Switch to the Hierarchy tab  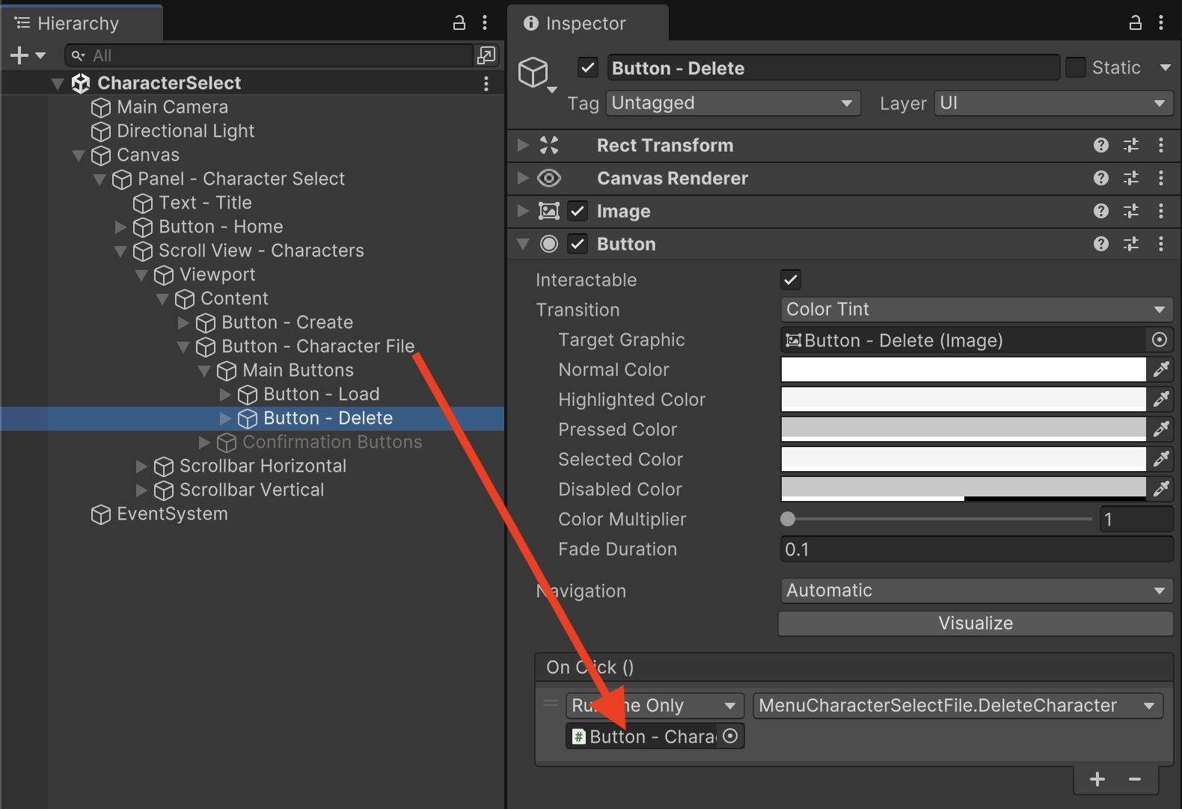[78, 23]
